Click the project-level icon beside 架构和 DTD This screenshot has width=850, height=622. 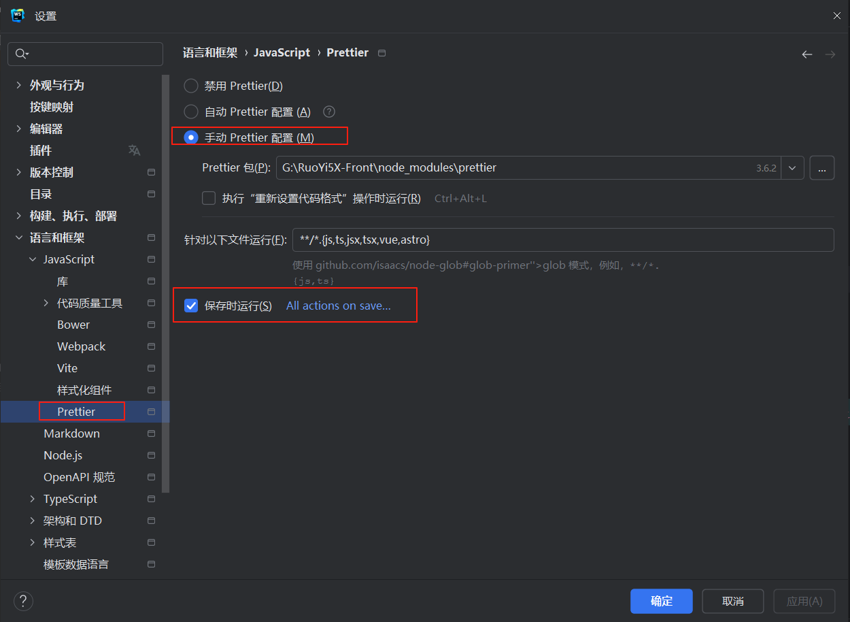[x=152, y=521]
